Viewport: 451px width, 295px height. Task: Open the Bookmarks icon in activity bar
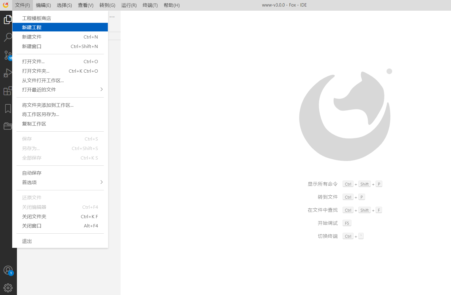tap(8, 109)
